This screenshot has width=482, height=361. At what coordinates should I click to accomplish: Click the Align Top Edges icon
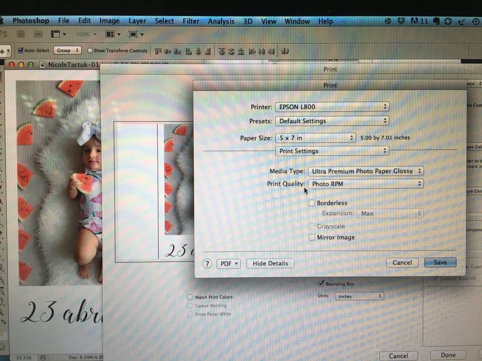click(158, 51)
